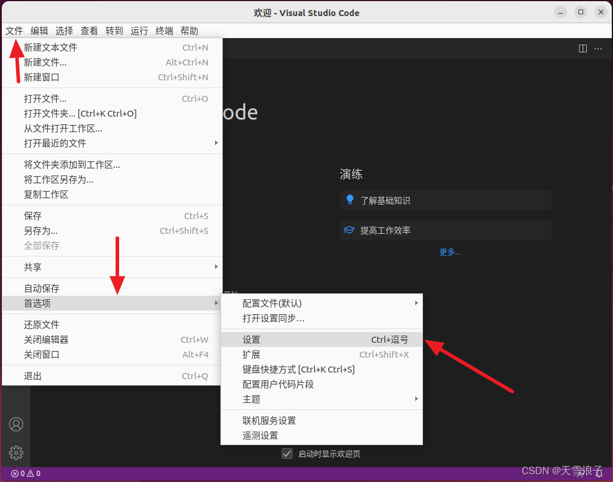Click the graduation cap icon beside 提高工作效率

(349, 230)
